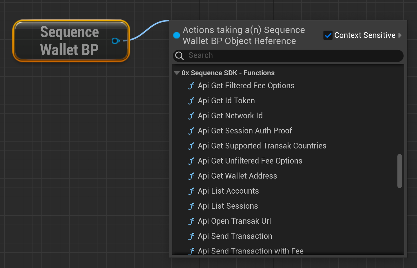The height and width of the screenshot is (268, 417).
Task: Choose Api Get Unfiltered Fee Options
Action: (250, 161)
